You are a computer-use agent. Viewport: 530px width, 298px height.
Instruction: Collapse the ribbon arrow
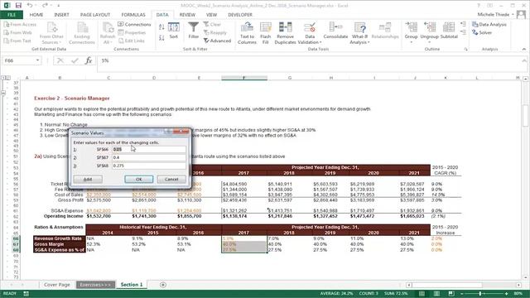tap(524, 49)
